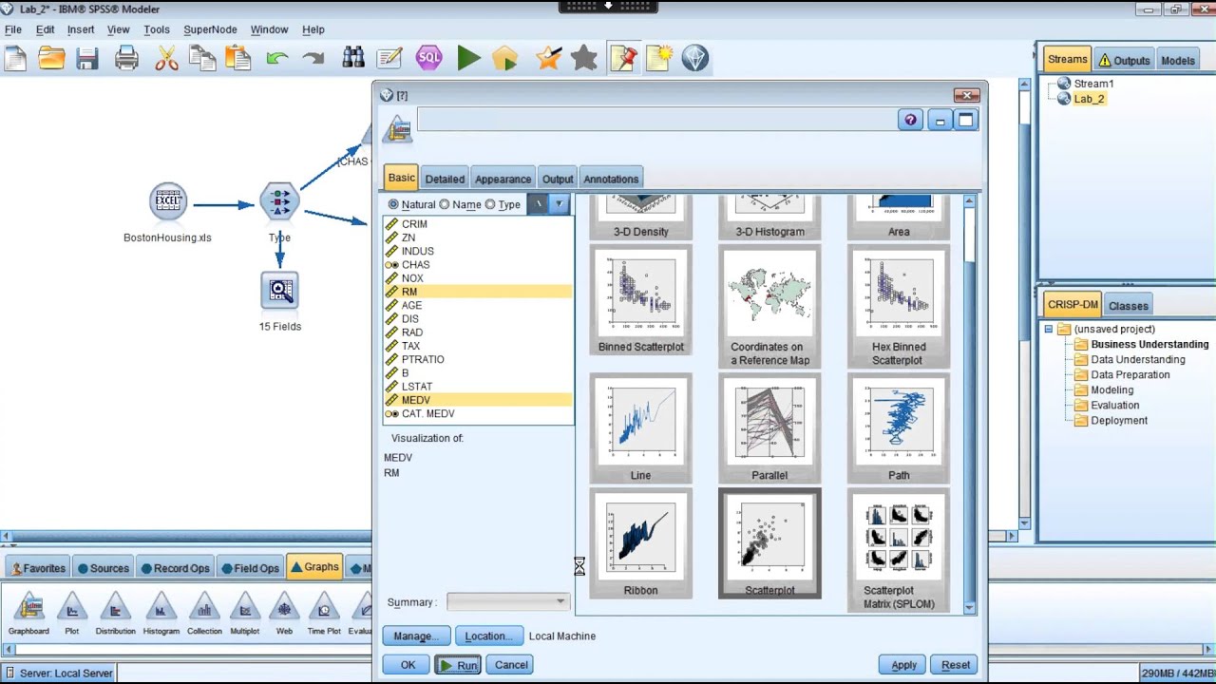Open the Sources palette tab
The height and width of the screenshot is (684, 1216).
(102, 568)
